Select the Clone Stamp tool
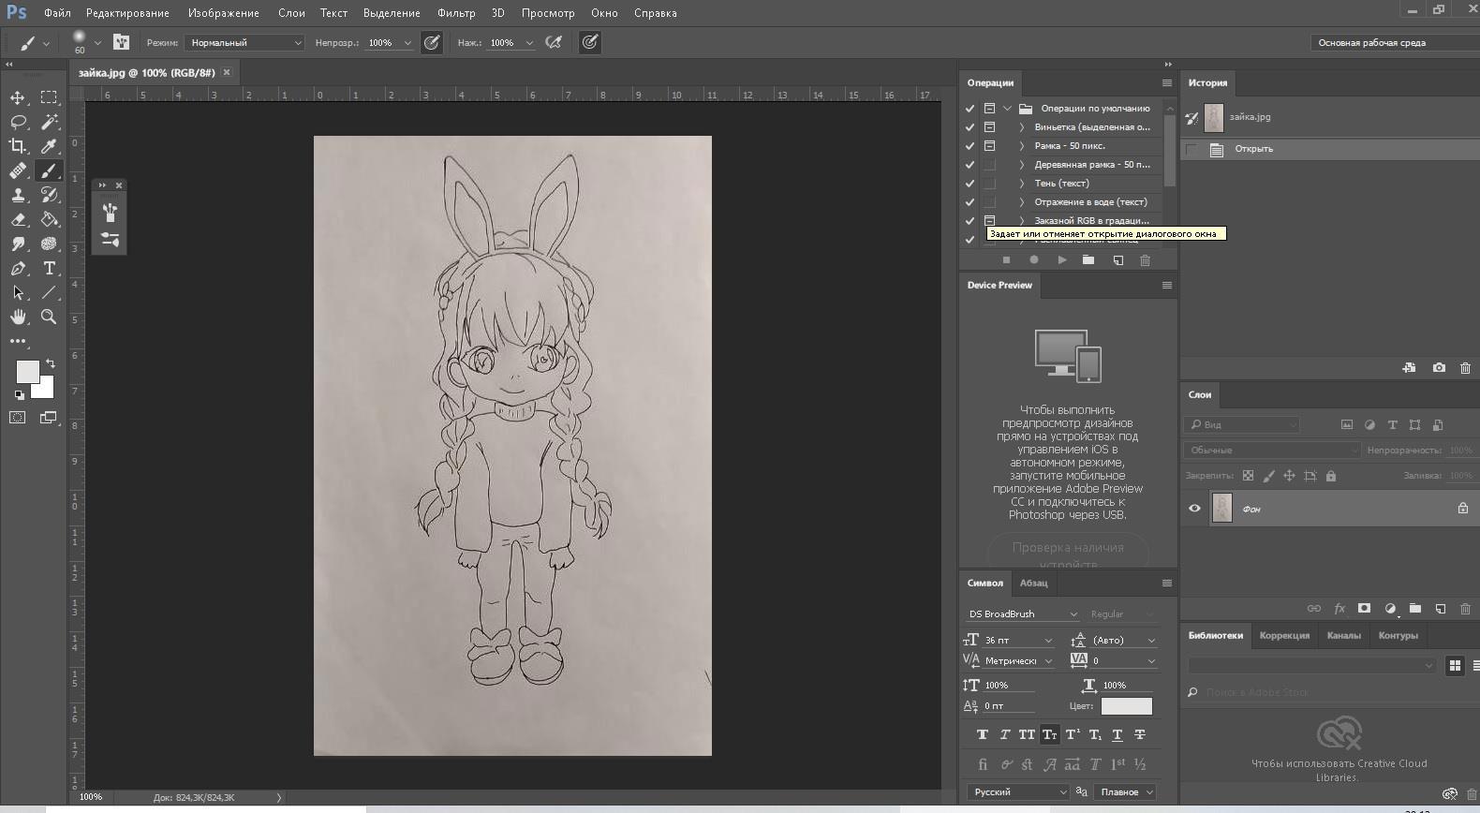This screenshot has width=1480, height=813. (18, 195)
